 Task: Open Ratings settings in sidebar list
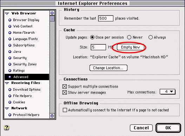pos(19,71)
